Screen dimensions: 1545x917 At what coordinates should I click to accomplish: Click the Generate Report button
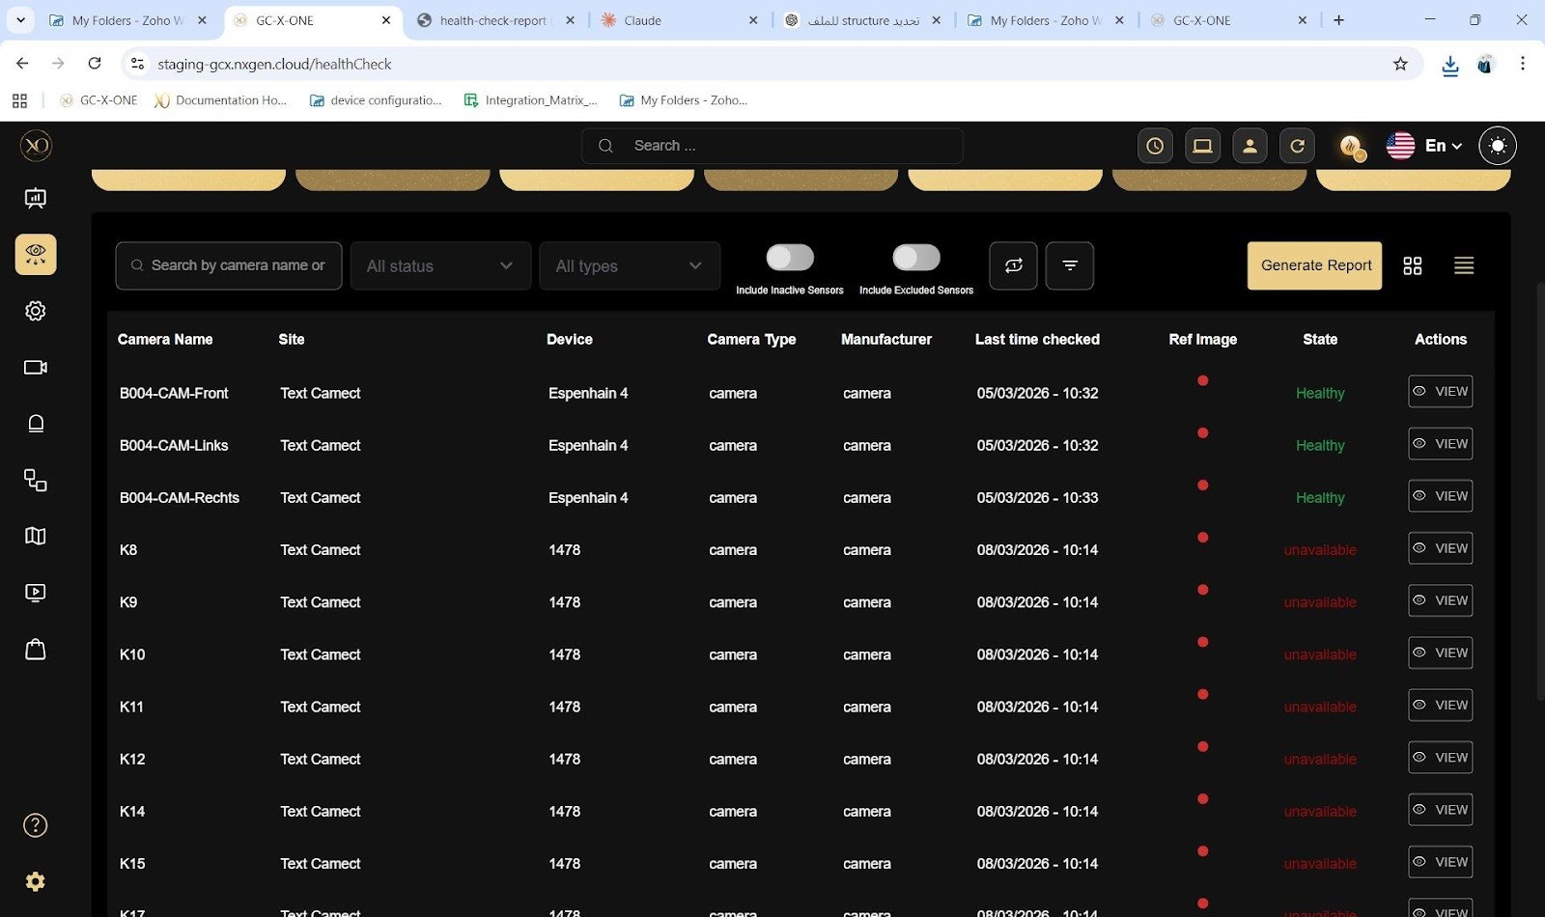pos(1315,265)
